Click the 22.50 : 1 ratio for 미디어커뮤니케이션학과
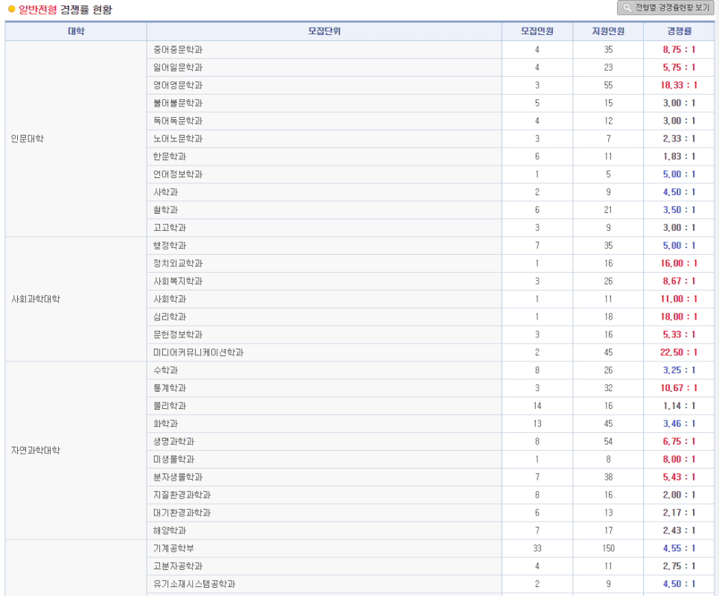Screen dimensions: 719x596 coord(679,352)
